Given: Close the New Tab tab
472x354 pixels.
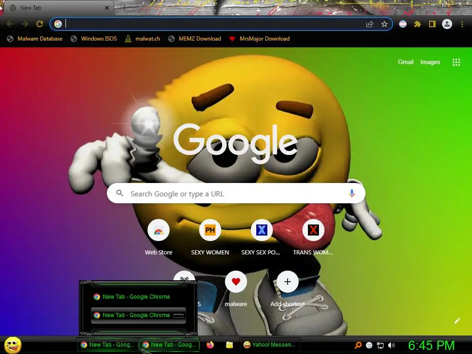Looking at the screenshot, I should point(106,8).
